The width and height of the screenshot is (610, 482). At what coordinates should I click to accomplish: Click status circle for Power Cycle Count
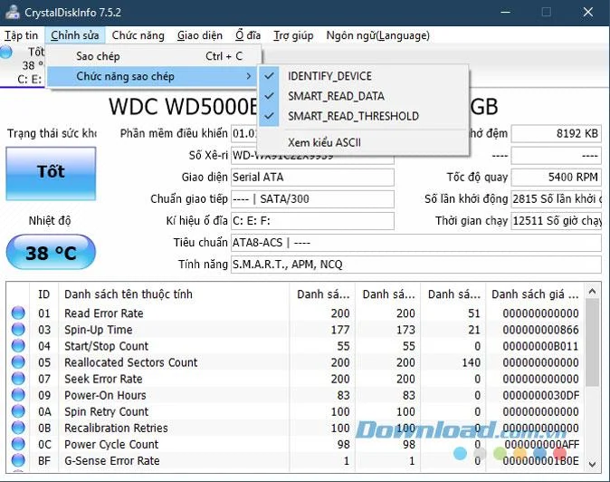(x=18, y=444)
